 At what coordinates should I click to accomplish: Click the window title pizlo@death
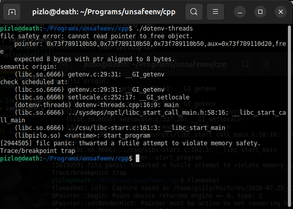click(x=104, y=12)
